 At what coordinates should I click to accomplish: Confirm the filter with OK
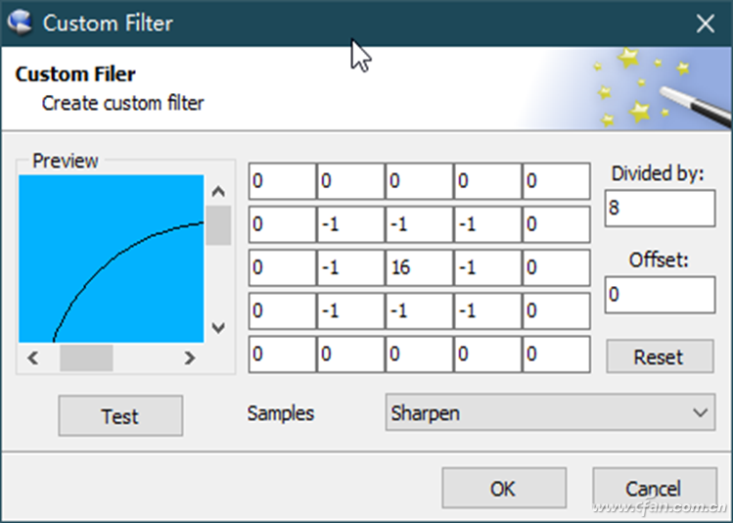(503, 488)
